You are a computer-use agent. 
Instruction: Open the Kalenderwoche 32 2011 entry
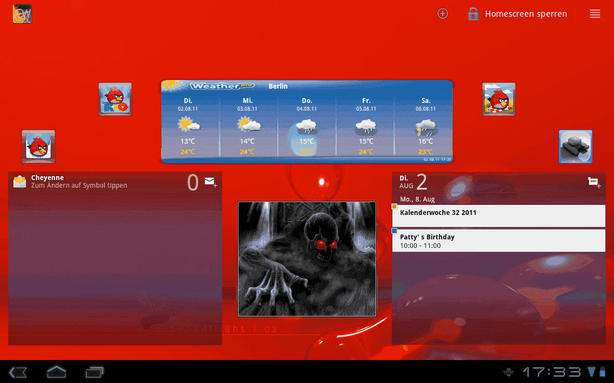pos(499,215)
